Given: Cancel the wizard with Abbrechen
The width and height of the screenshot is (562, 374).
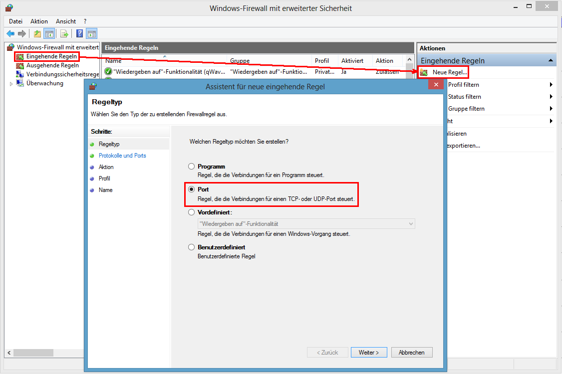Looking at the screenshot, I should click(x=412, y=352).
